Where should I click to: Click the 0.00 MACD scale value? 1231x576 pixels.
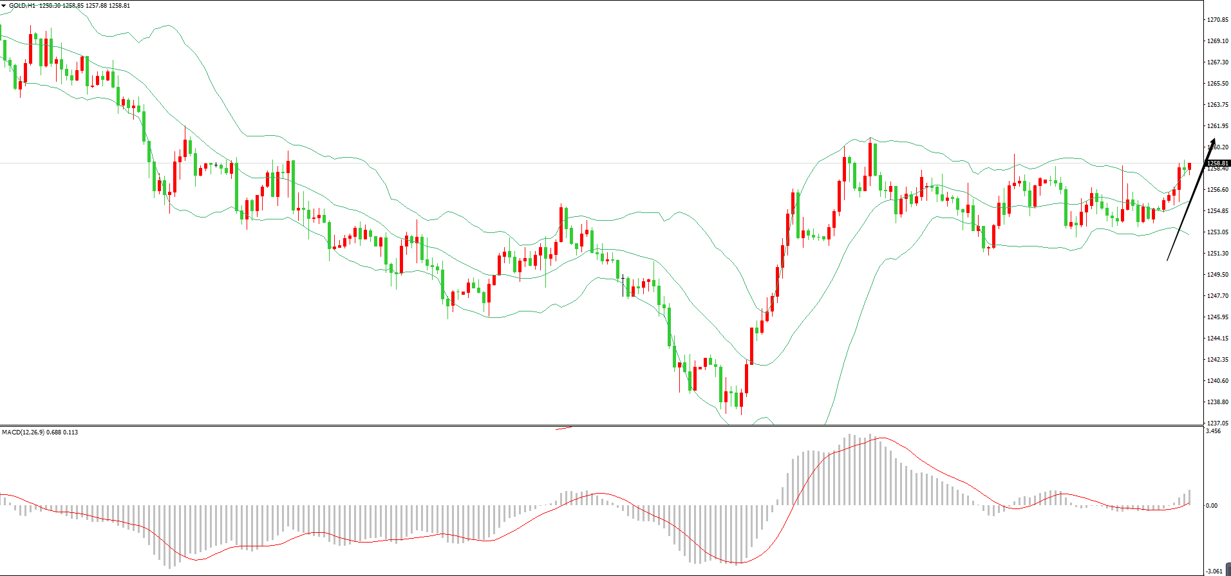(x=1212, y=506)
